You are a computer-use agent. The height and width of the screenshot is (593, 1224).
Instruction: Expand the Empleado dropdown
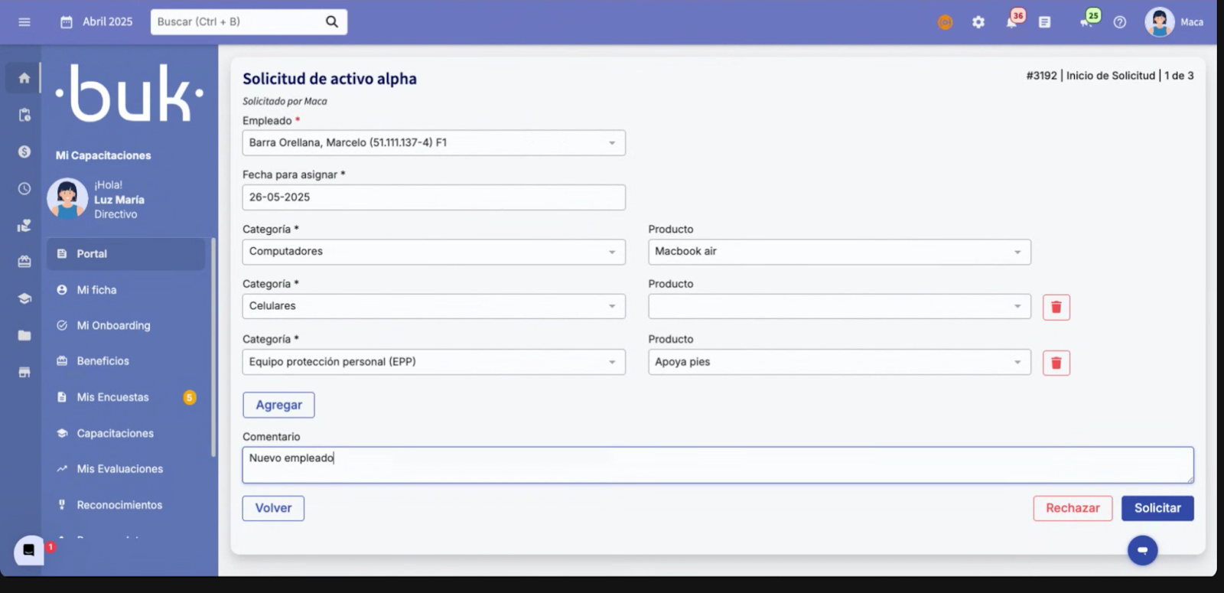point(433,143)
